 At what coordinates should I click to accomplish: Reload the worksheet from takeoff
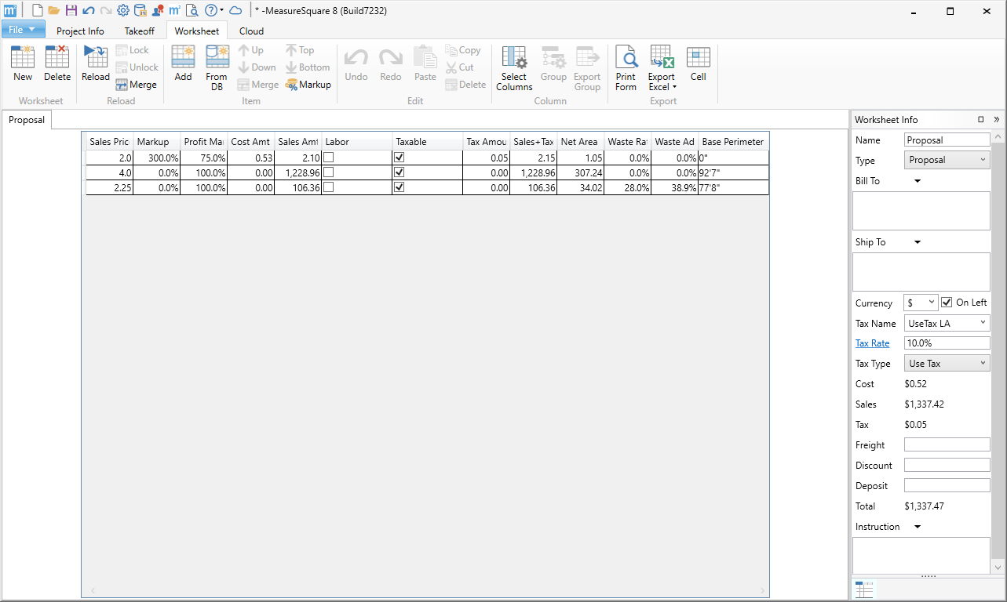click(x=96, y=63)
